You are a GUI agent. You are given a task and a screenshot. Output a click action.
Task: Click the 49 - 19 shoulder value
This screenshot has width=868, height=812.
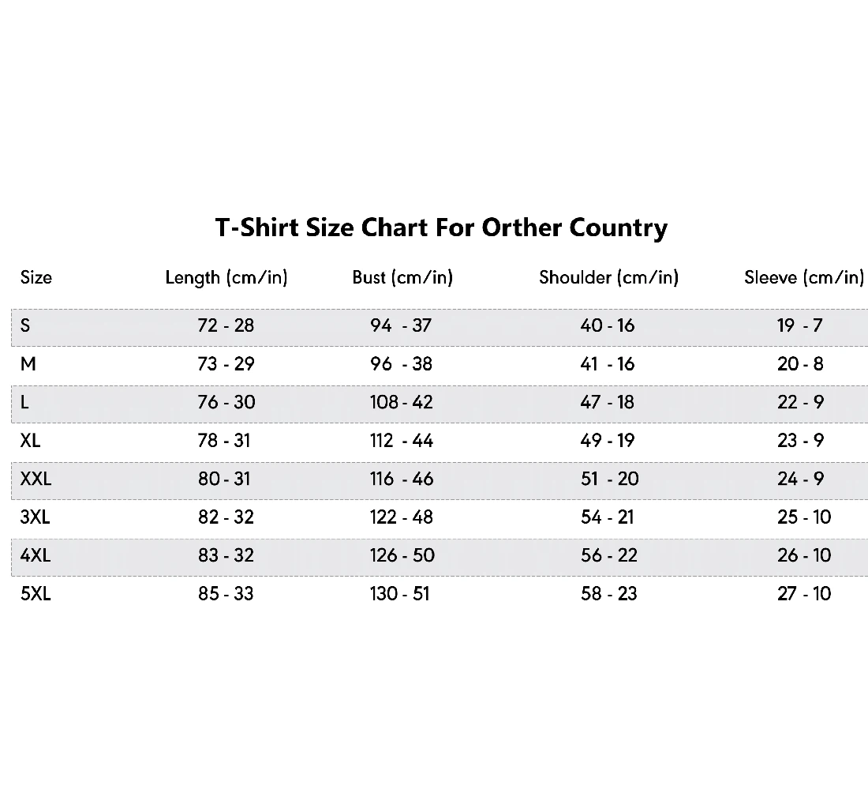pos(608,441)
